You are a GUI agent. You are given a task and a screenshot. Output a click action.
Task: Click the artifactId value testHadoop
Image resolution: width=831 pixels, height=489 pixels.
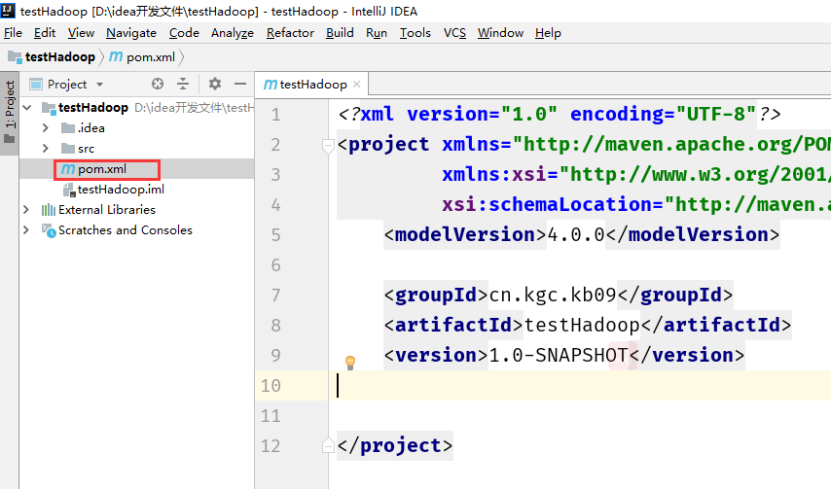582,325
